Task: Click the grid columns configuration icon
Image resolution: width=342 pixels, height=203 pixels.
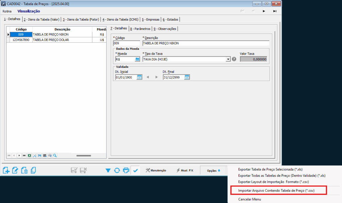Action: point(45,156)
